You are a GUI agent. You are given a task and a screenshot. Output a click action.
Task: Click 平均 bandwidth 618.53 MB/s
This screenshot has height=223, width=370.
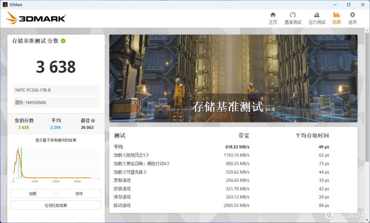point(237,147)
